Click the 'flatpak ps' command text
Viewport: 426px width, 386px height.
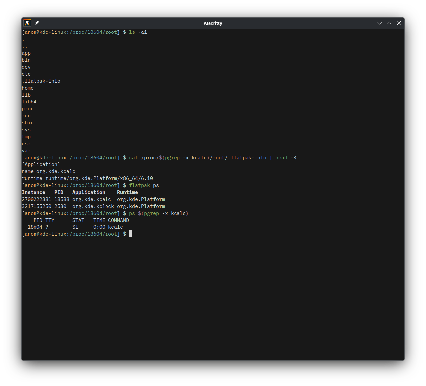coord(144,185)
